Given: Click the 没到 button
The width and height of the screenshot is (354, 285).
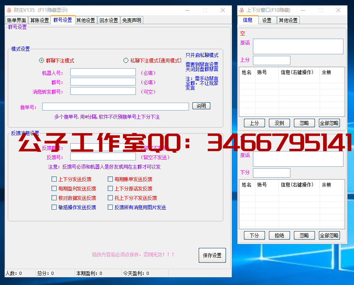Looking at the screenshot, I should tap(279, 123).
